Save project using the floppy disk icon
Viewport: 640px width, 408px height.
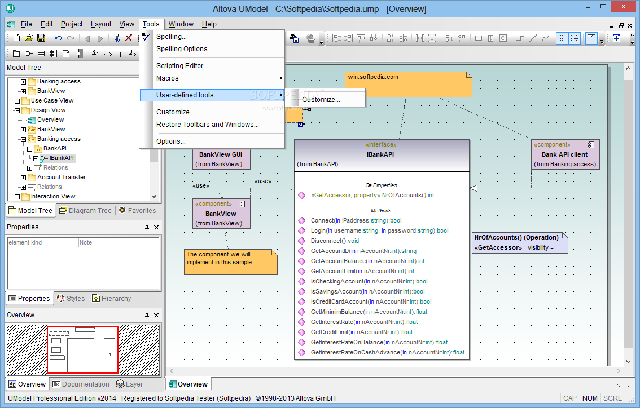click(x=41, y=38)
